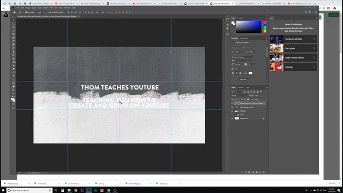Open the Layers panel menu icon
343x193 pixels.
click(266, 87)
